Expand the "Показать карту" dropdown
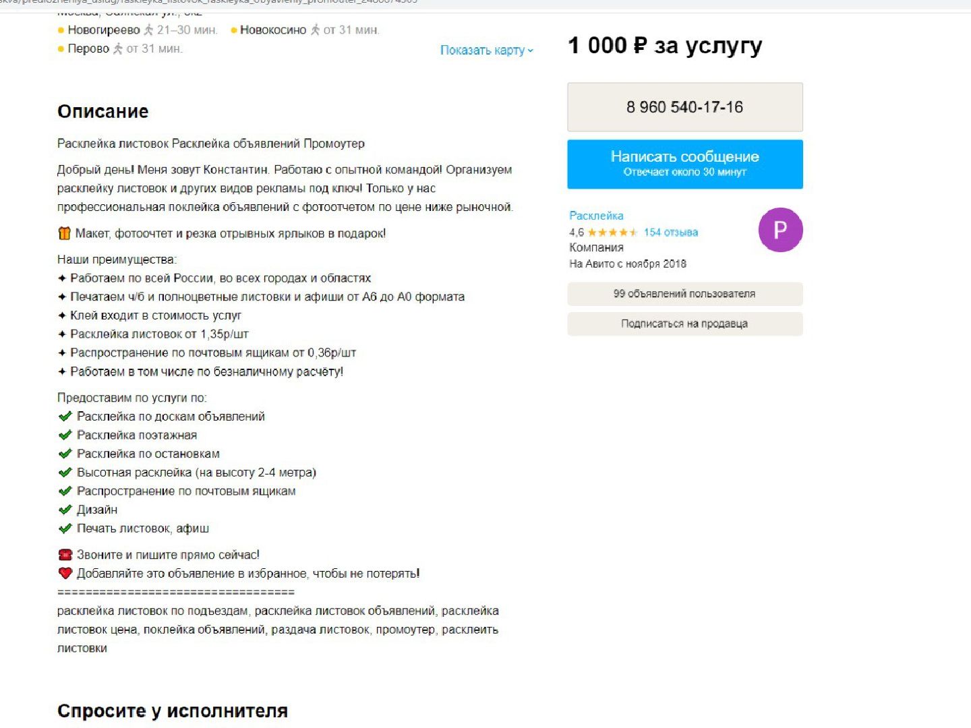 pyautogui.click(x=486, y=50)
